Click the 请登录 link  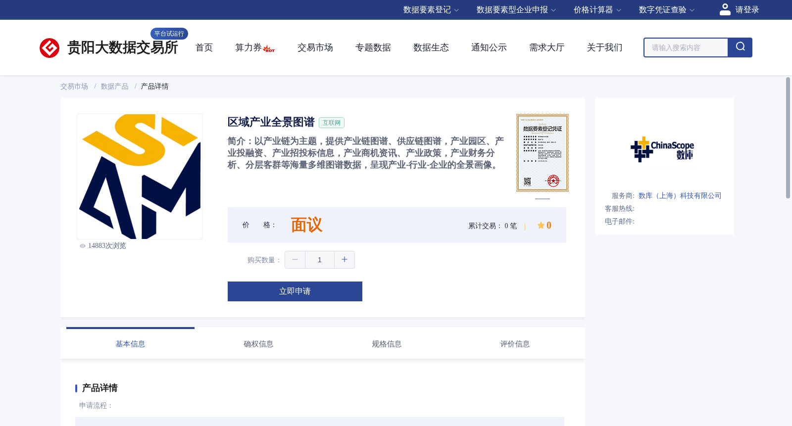(x=747, y=10)
